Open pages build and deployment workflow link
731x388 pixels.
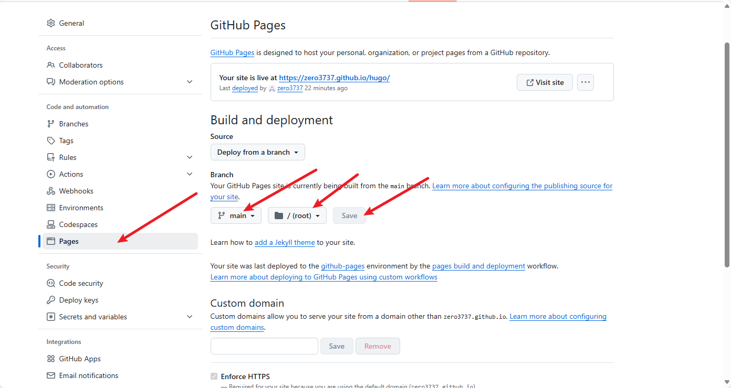[478, 266]
